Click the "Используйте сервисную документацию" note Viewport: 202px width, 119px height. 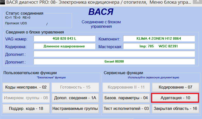(153, 78)
